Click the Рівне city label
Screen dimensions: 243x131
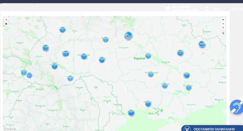(x=74, y=31)
